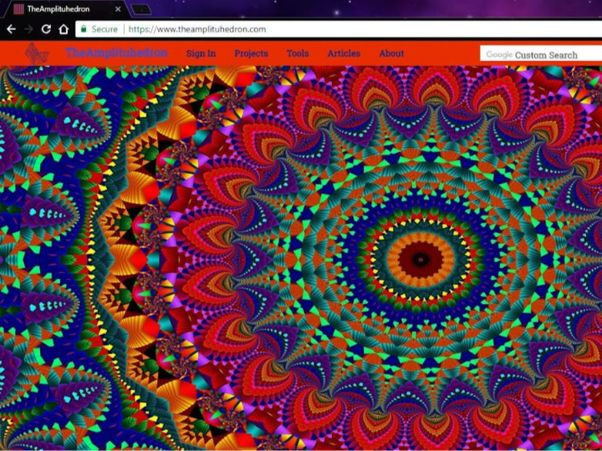602x451 pixels.
Task: Click the TheAmplituhedron site title link
Action: coord(116,53)
